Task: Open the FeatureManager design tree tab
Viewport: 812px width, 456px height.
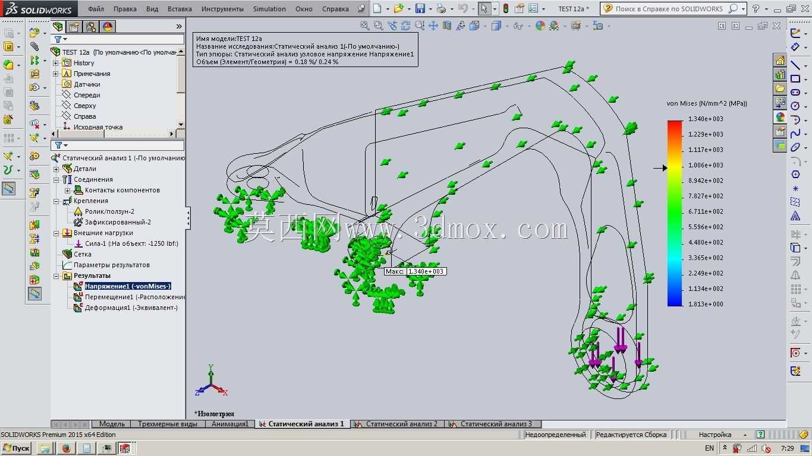Action: coord(58,27)
